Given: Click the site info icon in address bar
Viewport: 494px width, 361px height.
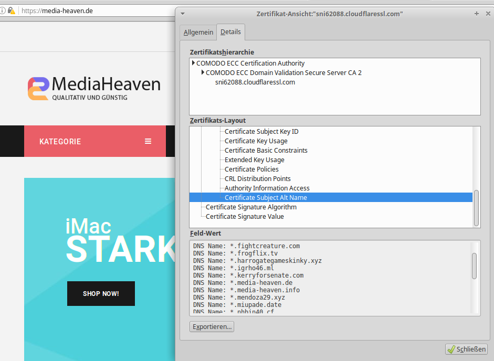Looking at the screenshot, I should tap(2, 10).
